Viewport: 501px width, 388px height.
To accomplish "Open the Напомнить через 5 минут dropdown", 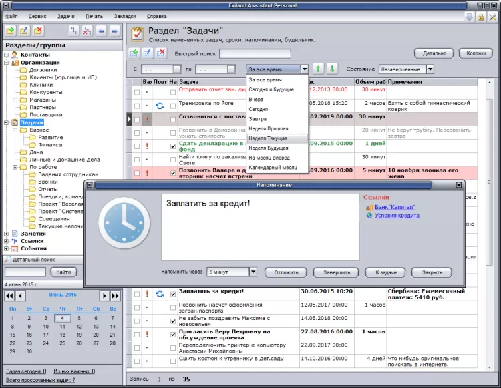I will tap(253, 272).
